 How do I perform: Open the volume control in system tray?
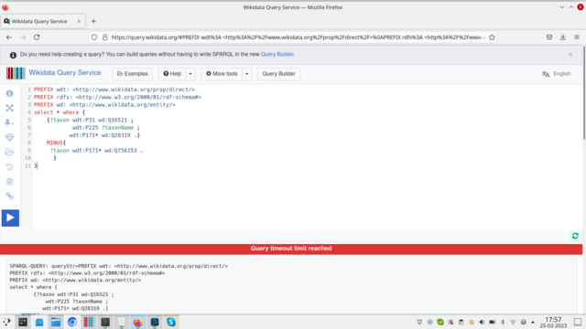(x=482, y=323)
